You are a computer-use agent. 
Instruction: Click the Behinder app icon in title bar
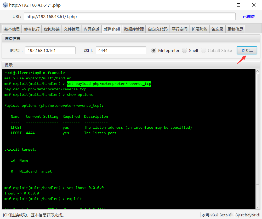(5, 5)
